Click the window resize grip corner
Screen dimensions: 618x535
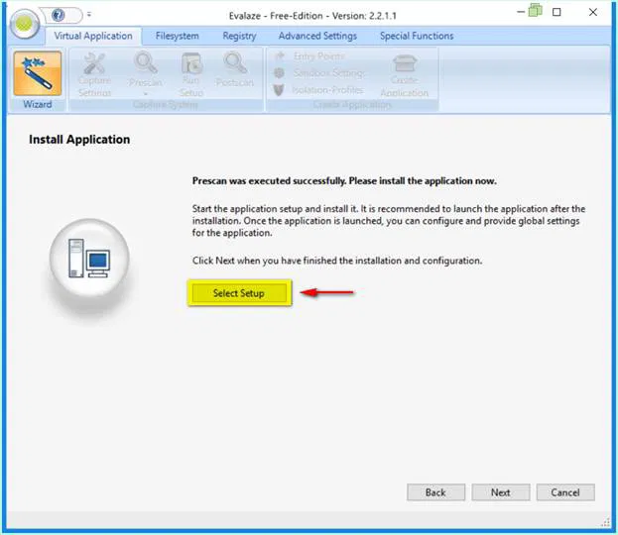pyautogui.click(x=606, y=522)
